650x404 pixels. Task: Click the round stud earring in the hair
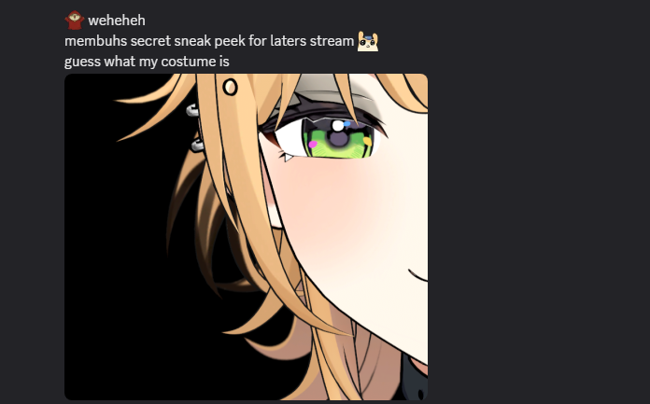pos(230,87)
